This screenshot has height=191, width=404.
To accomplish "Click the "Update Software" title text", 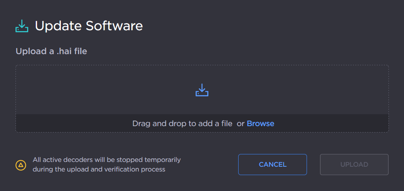I will pos(89,26).
